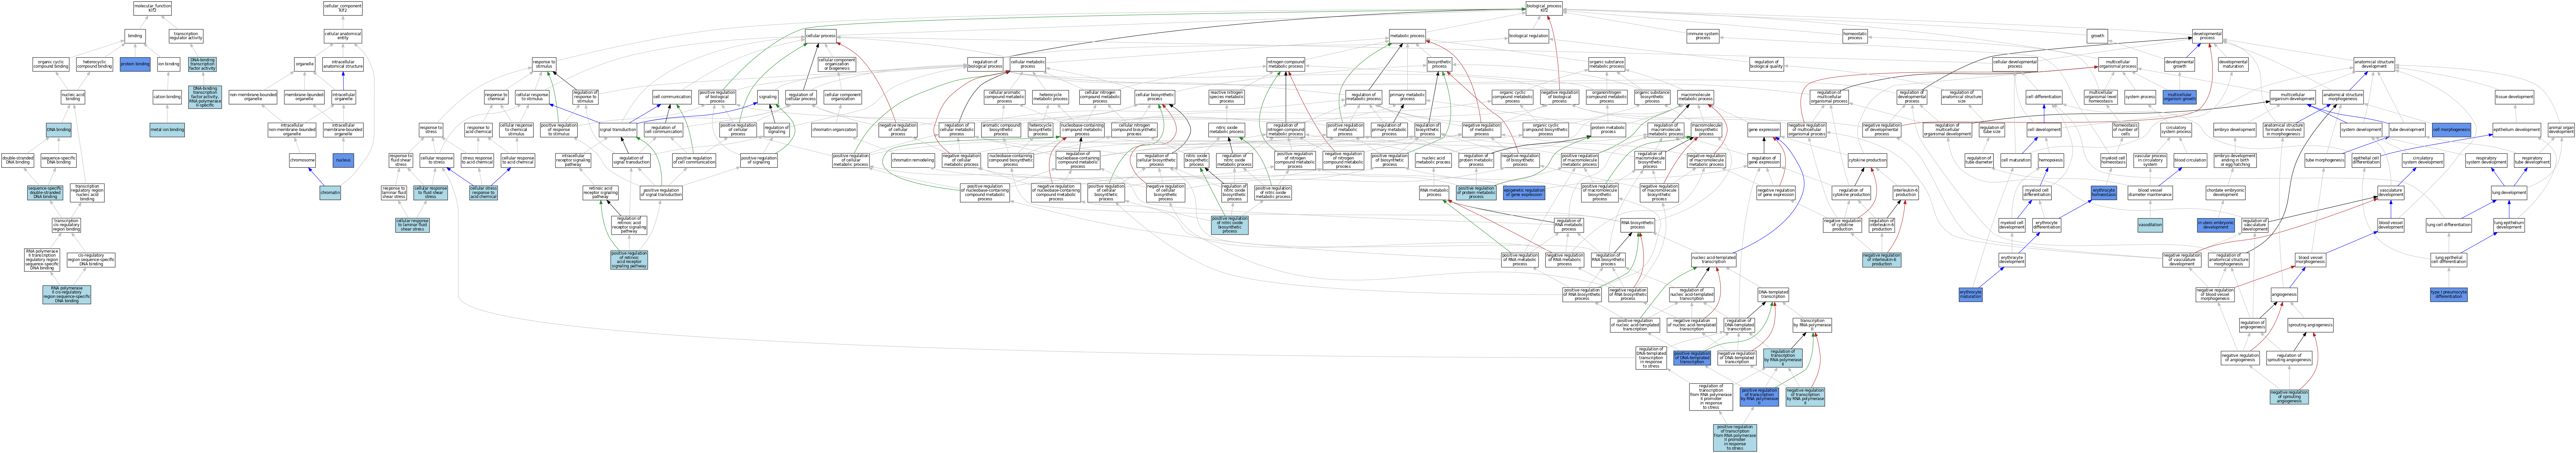Click the 'homeostatic process' node
Screen dimensions: 2576x453
[1855, 36]
